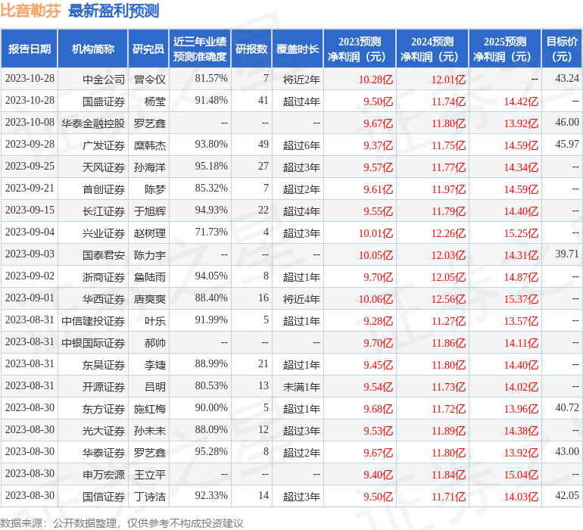Click the 12.56亿 2024 profit value
The image size is (583, 530).
coord(448,298)
